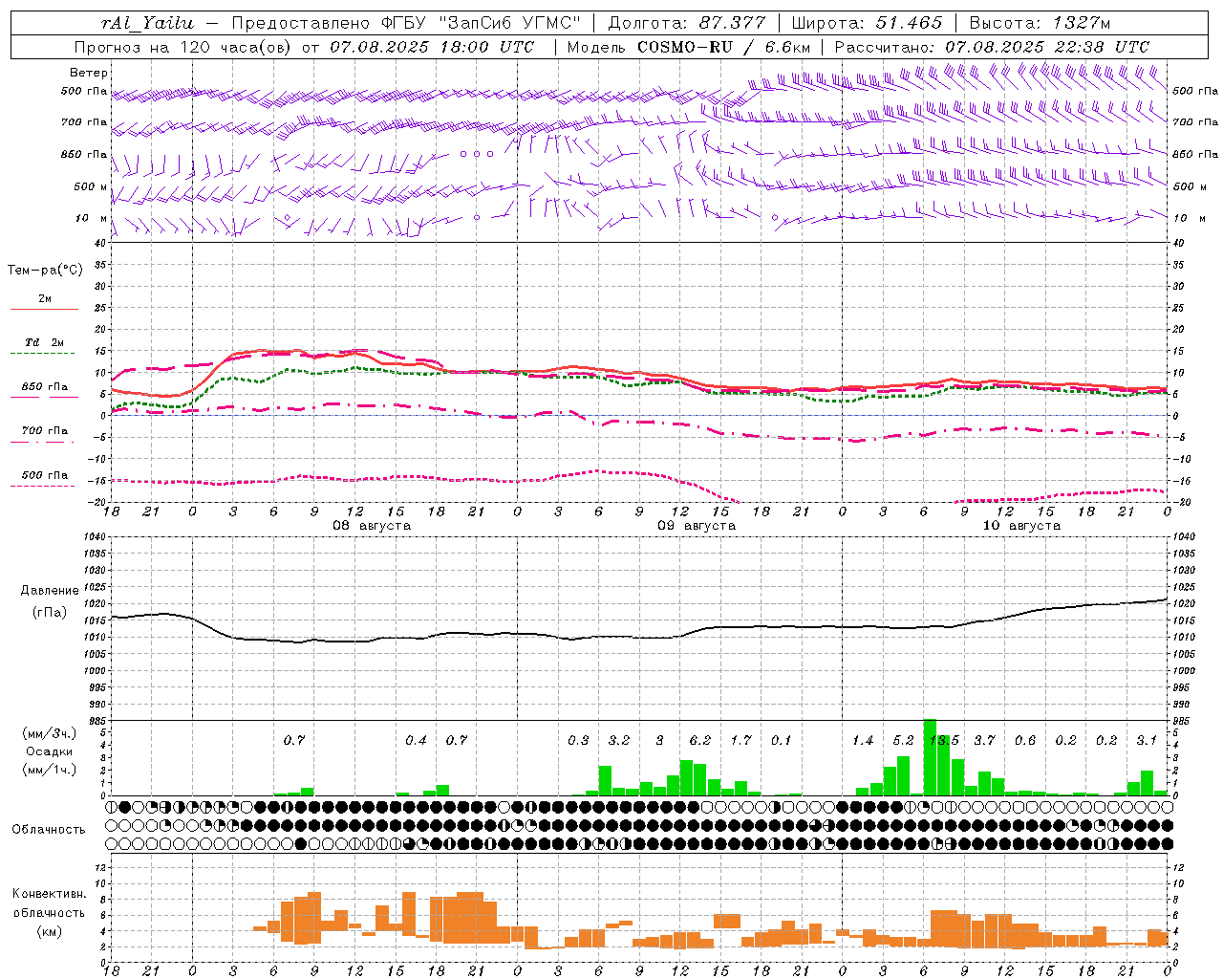Click the forecast start text Прогноз на 120 часа(ов)
This screenshot has height=979, width=1223.
coord(183,47)
